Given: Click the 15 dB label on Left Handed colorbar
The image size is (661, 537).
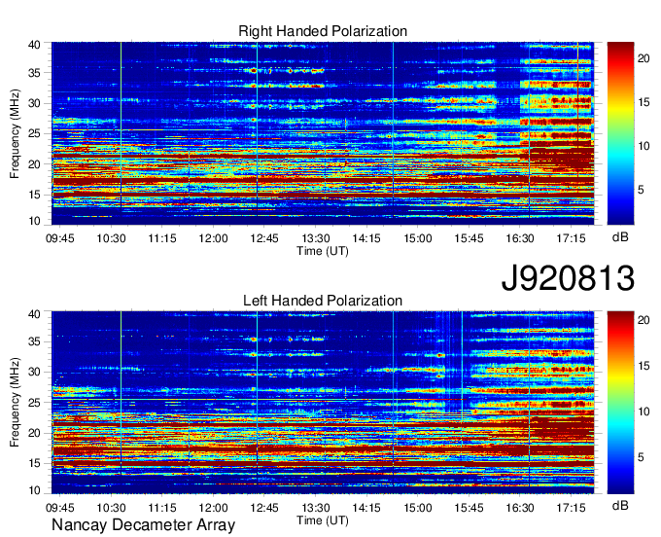Looking at the screenshot, I should click(x=644, y=366).
